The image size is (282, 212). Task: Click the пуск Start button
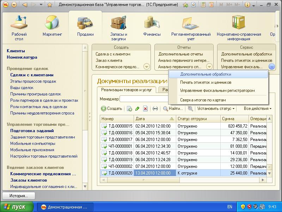(17, 207)
